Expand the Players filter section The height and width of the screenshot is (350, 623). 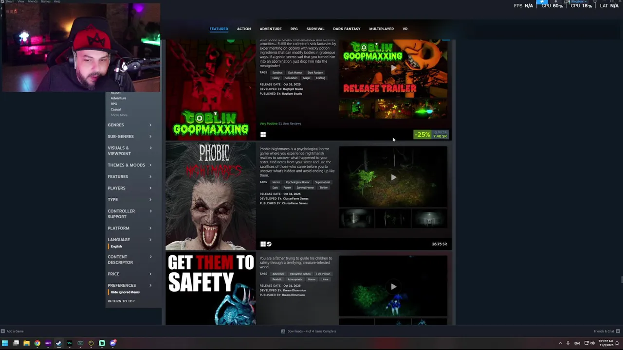pos(129,188)
